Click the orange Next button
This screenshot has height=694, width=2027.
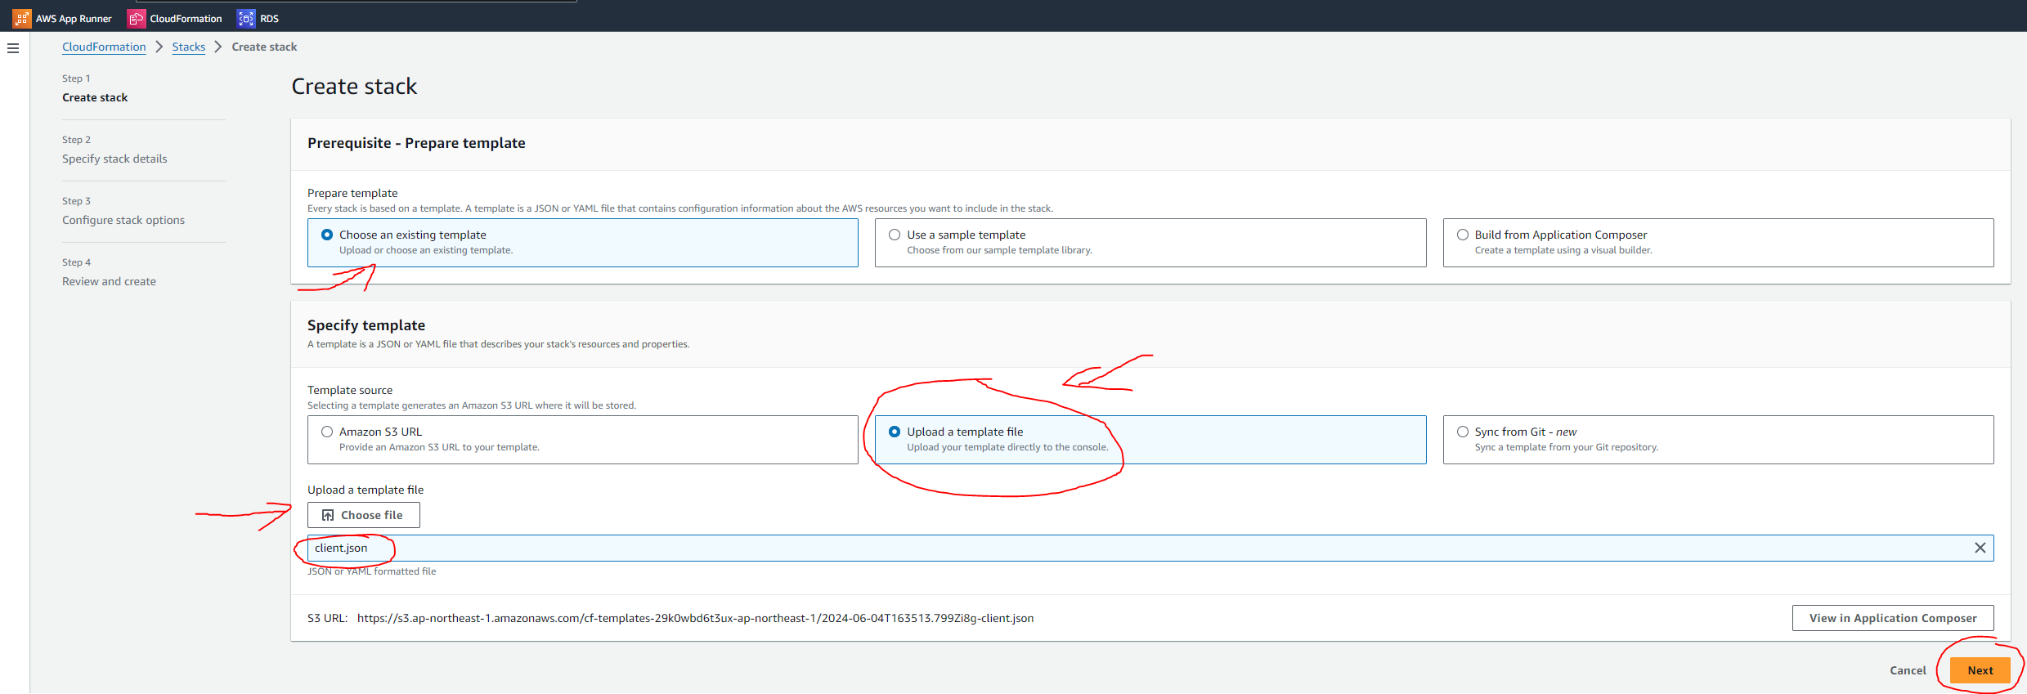coord(1980,670)
